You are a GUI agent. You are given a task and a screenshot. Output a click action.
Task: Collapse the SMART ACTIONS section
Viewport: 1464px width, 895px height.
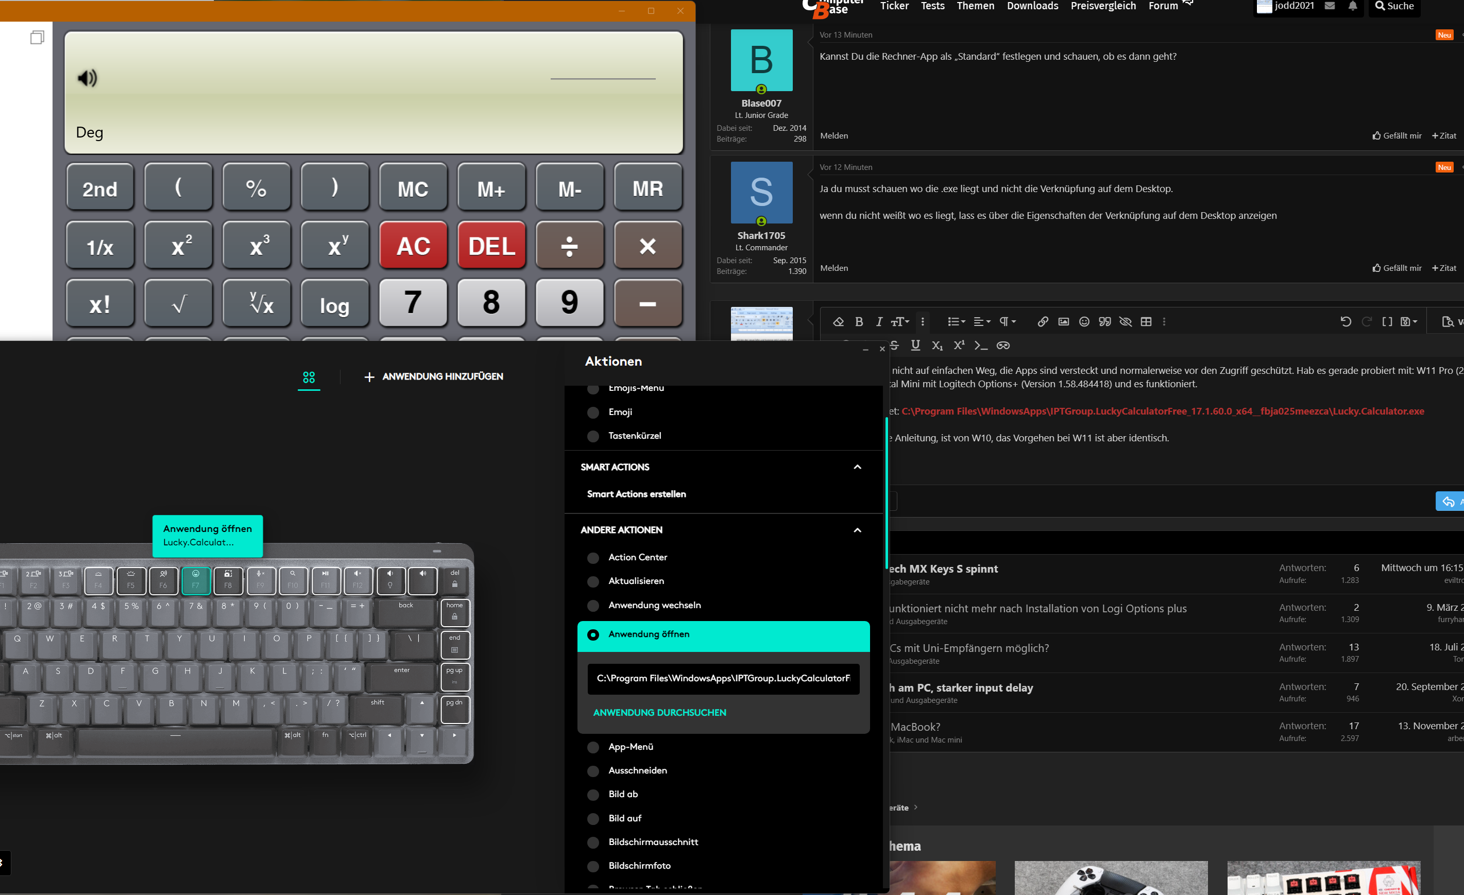[857, 467]
